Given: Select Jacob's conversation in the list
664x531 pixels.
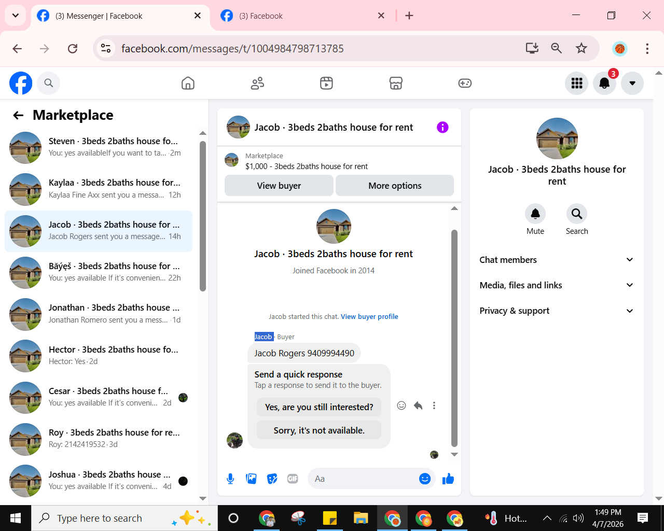Looking at the screenshot, I should click(x=99, y=231).
